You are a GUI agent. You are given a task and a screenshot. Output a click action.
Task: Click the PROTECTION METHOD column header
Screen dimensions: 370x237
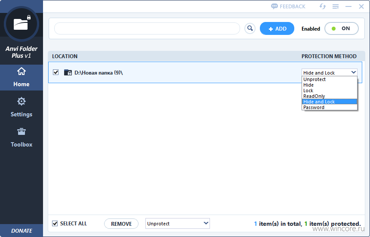click(x=329, y=56)
